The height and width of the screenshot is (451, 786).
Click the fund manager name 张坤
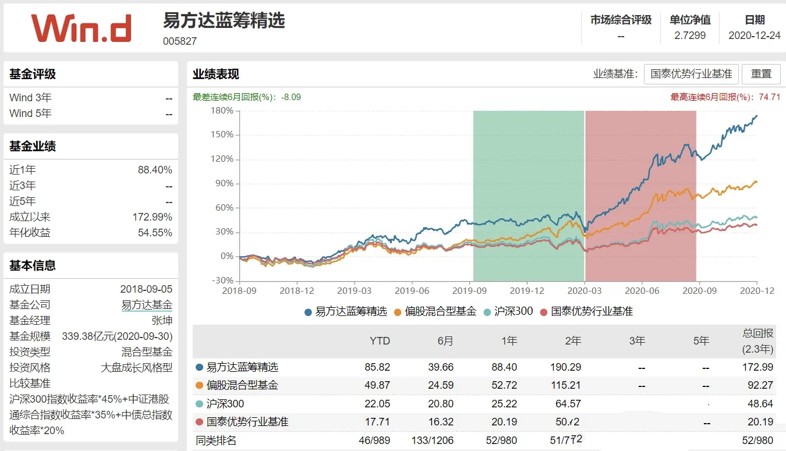(162, 320)
